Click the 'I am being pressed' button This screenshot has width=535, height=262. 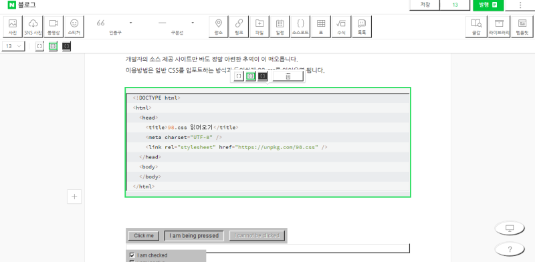pos(194,236)
